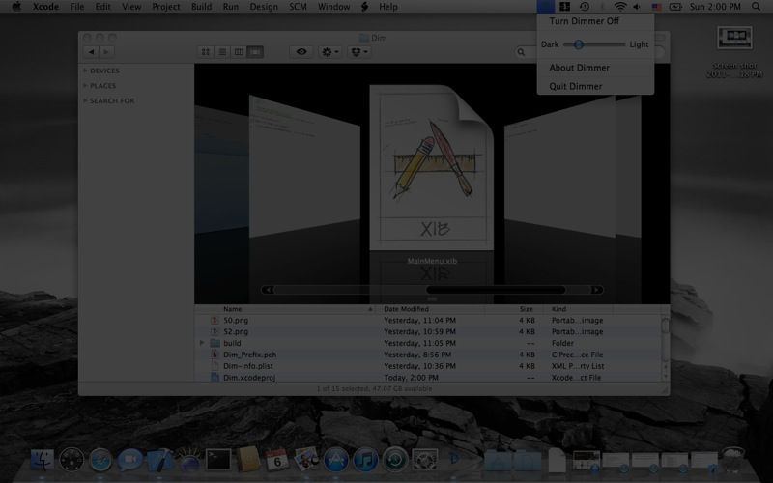Open Trash in the Dock
This screenshot has width=773, height=483.
point(733,460)
